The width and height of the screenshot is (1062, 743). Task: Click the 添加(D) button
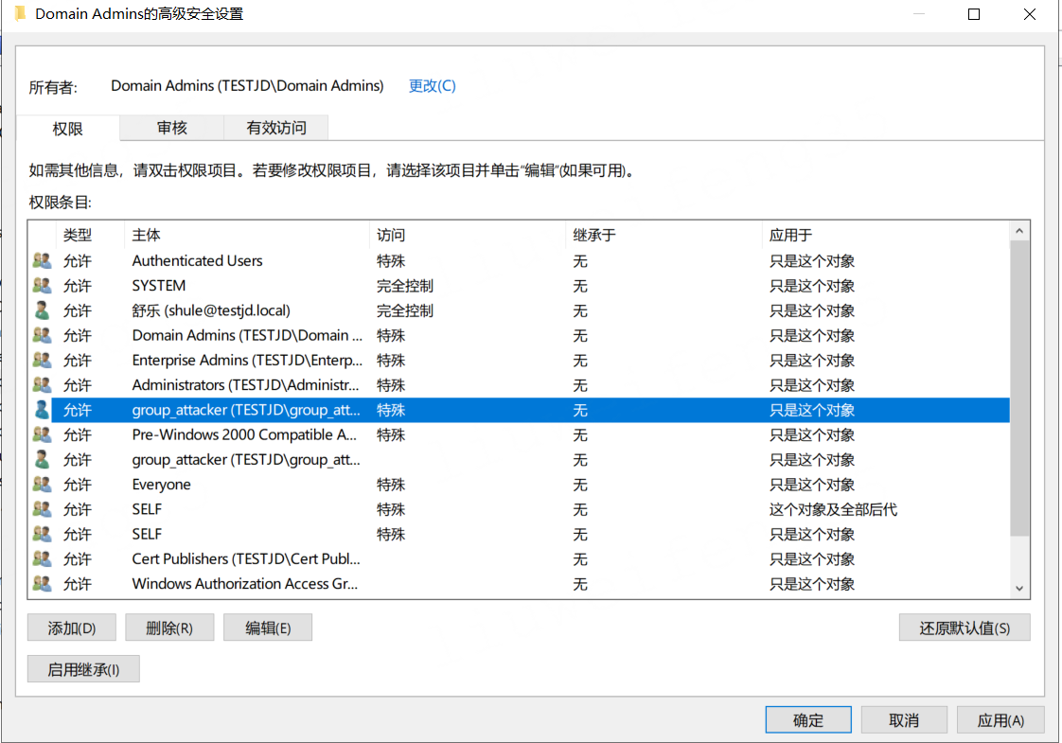pyautogui.click(x=72, y=628)
